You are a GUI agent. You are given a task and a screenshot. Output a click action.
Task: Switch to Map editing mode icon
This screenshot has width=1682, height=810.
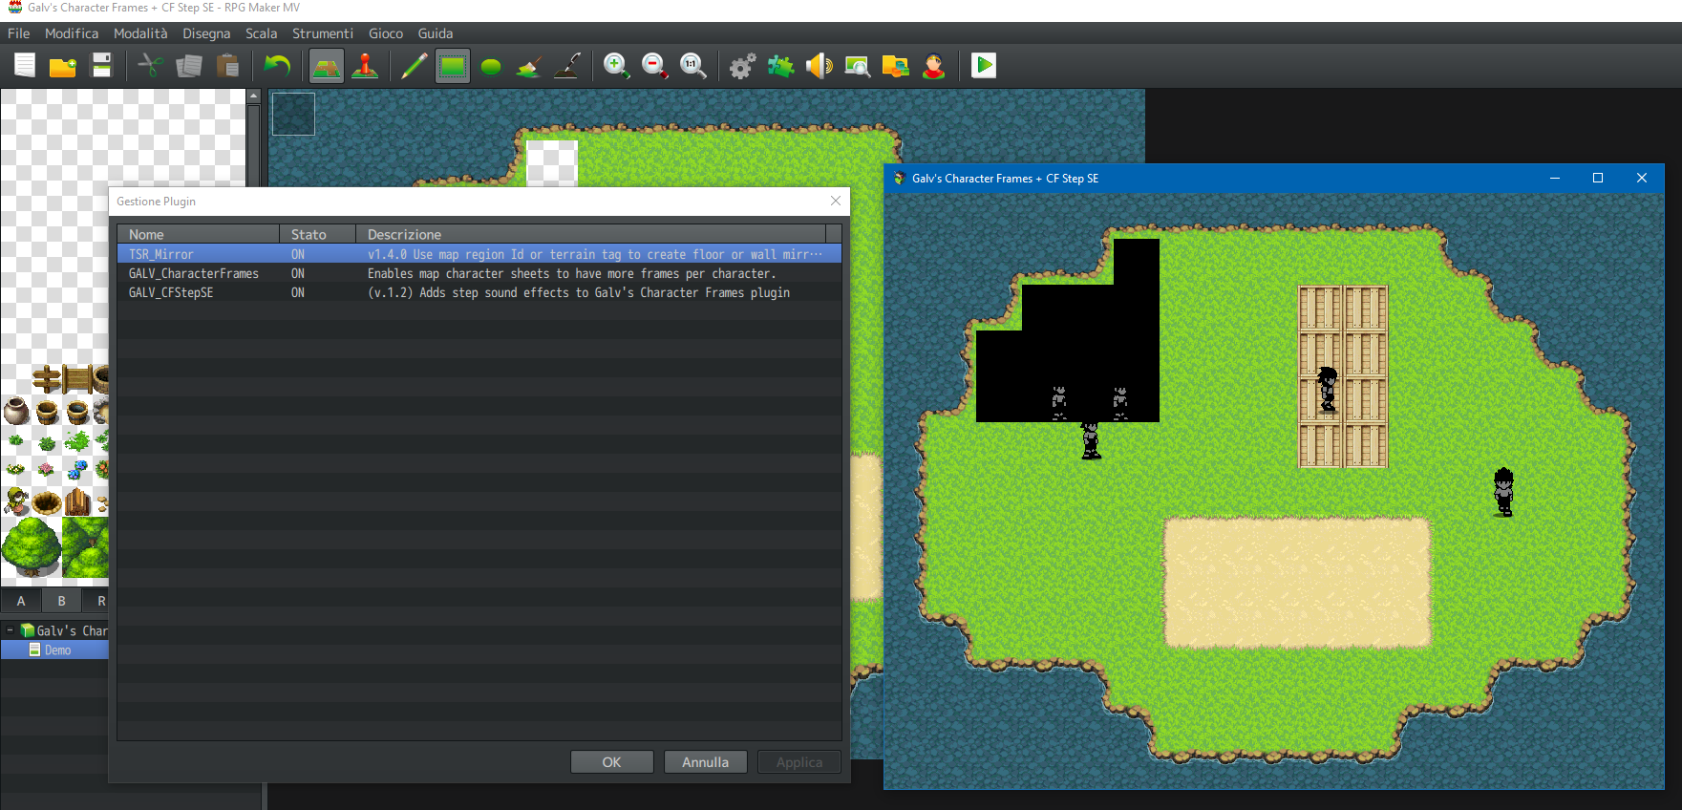(327, 66)
